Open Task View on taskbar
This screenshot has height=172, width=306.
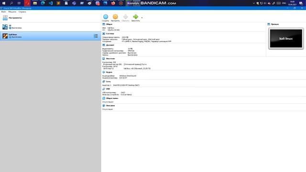click(19, 3)
